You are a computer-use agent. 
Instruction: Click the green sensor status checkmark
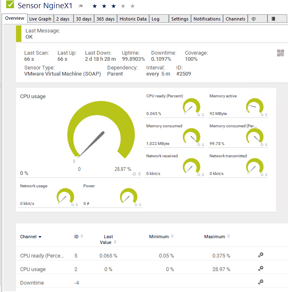(x=10, y=6)
